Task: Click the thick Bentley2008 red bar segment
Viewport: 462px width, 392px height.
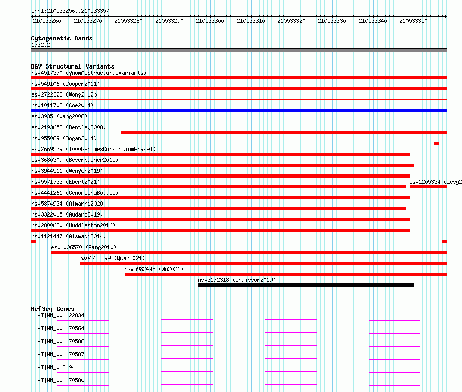Action: click(284, 132)
